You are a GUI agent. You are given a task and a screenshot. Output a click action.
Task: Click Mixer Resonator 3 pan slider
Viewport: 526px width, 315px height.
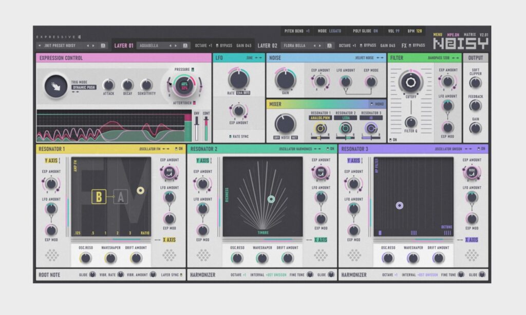click(x=371, y=137)
